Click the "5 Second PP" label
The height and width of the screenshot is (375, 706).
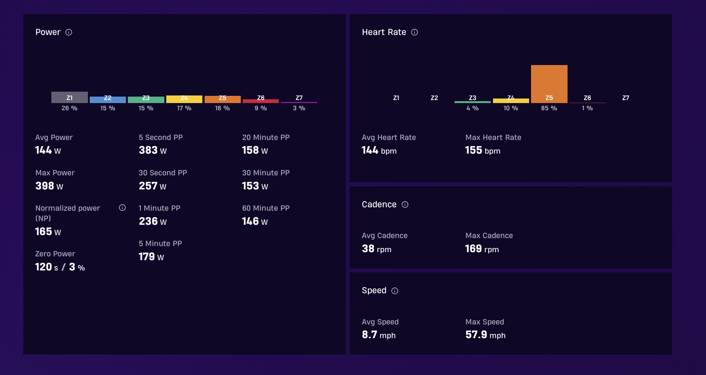[161, 137]
